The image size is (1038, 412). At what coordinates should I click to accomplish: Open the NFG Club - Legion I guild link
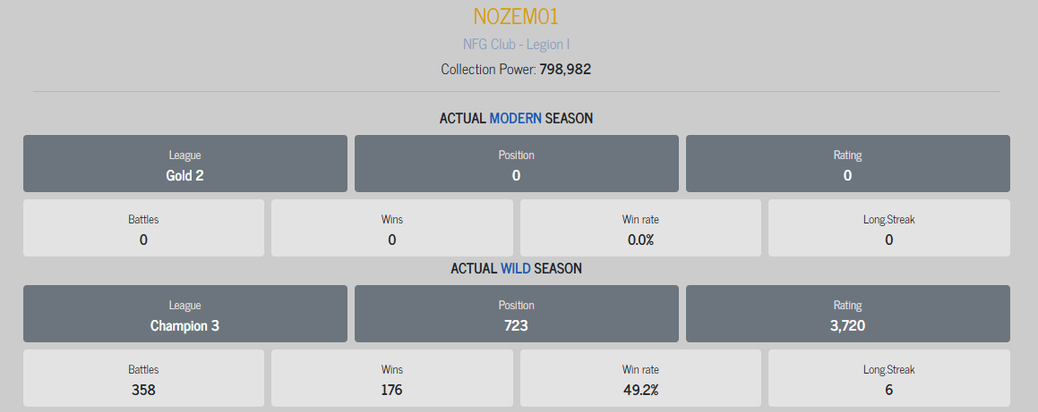tap(517, 44)
